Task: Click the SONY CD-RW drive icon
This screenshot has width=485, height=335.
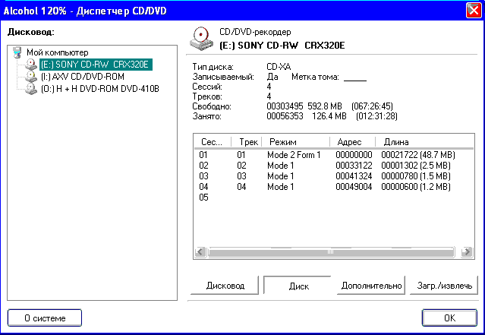Action: [x=30, y=65]
